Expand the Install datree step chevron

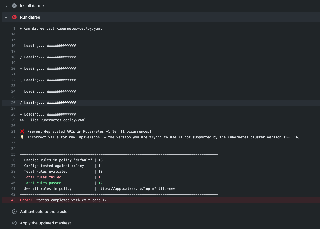tap(6, 6)
